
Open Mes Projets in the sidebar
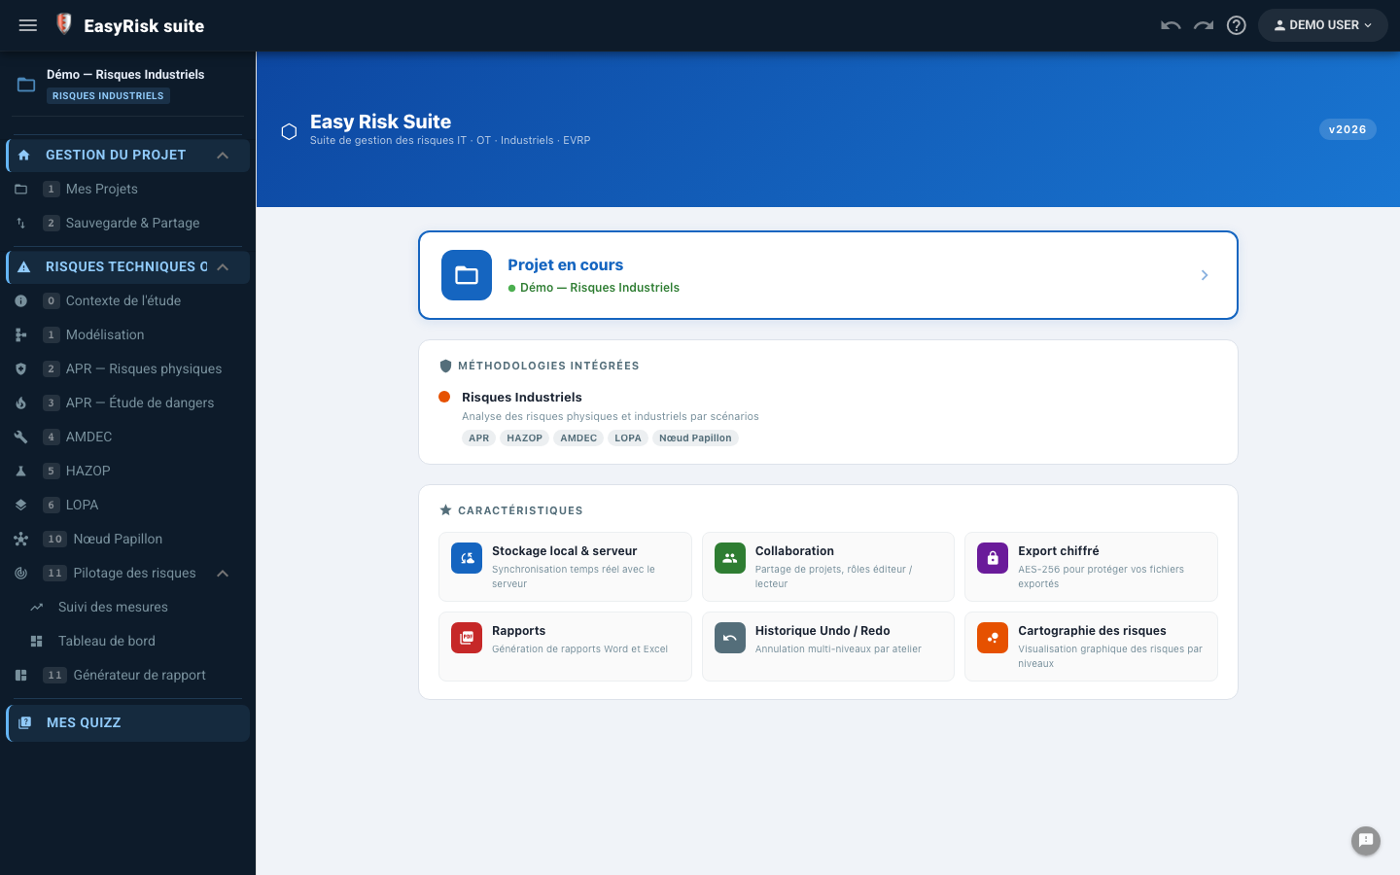click(x=128, y=189)
